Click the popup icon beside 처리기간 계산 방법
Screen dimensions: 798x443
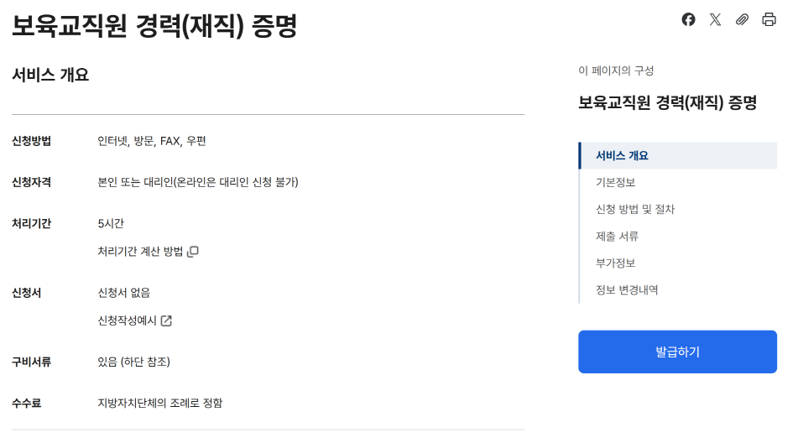[193, 251]
